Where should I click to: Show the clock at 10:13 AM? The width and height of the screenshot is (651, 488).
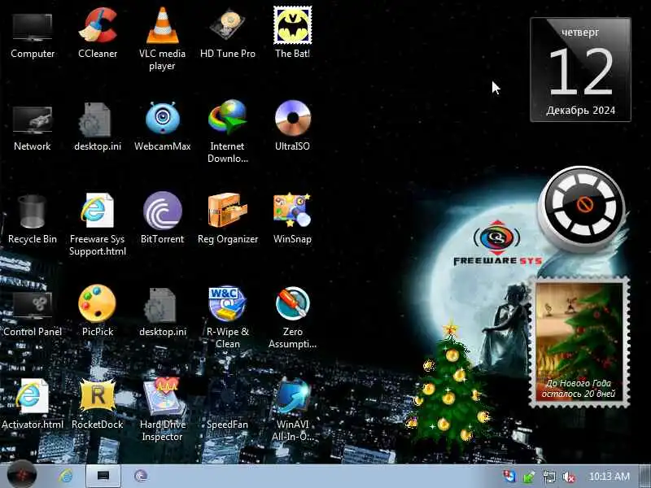coord(609,477)
